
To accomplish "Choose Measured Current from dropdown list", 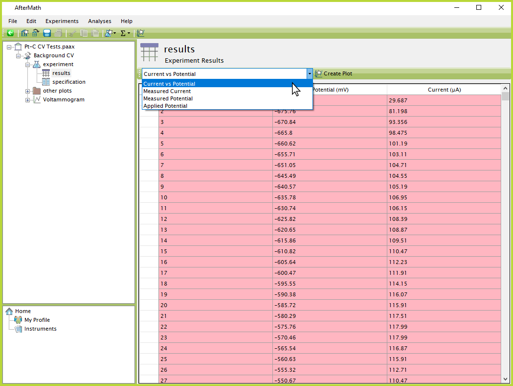I will click(167, 91).
